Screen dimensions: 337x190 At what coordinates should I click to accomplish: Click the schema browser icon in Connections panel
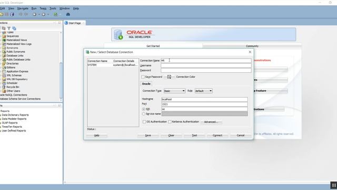coord(14,28)
